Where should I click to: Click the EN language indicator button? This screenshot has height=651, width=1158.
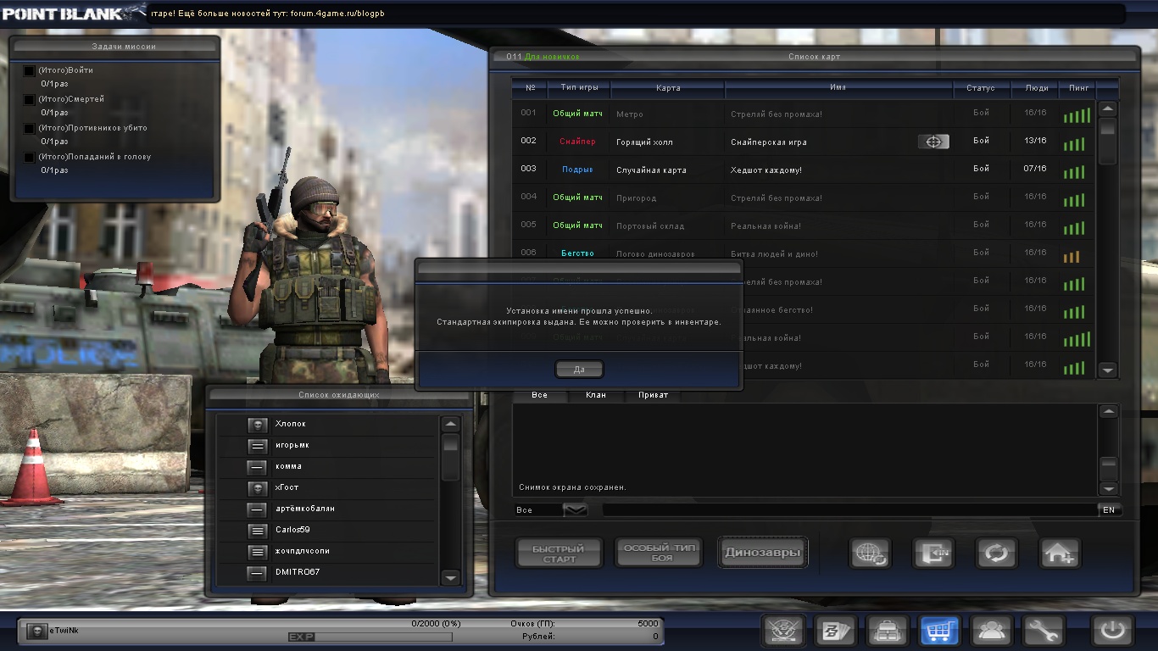click(1109, 510)
